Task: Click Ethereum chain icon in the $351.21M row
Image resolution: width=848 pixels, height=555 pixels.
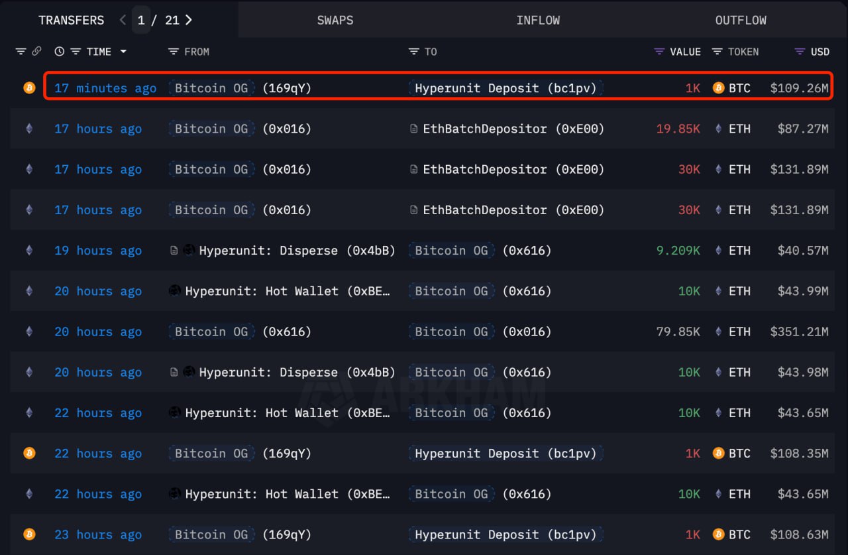Action: [29, 332]
